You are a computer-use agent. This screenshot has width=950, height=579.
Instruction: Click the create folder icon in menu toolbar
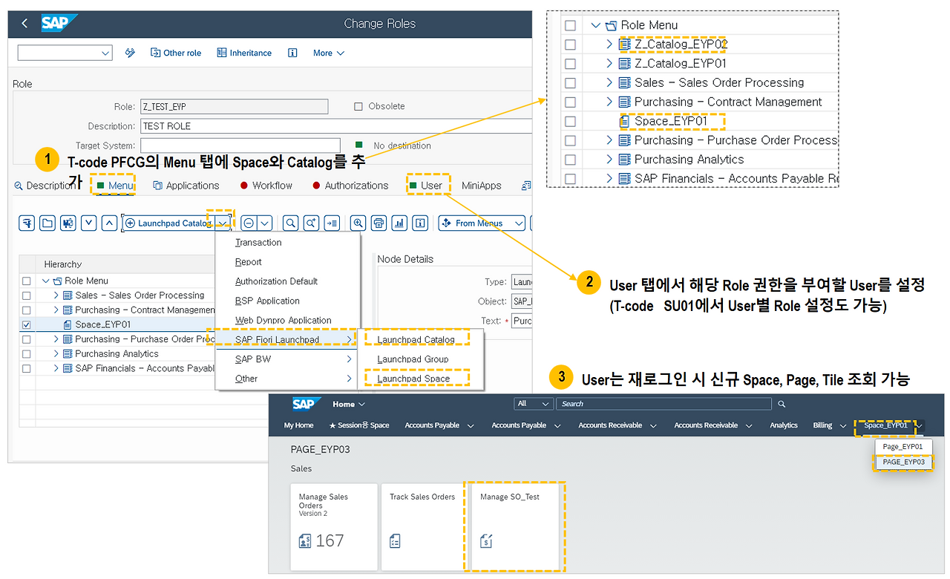coord(47,223)
